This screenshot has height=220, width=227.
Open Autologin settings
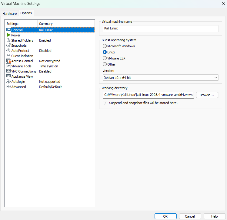(x=18, y=82)
